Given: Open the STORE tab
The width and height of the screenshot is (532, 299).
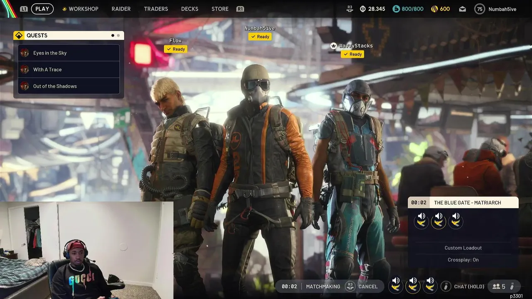Looking at the screenshot, I should coord(220,9).
